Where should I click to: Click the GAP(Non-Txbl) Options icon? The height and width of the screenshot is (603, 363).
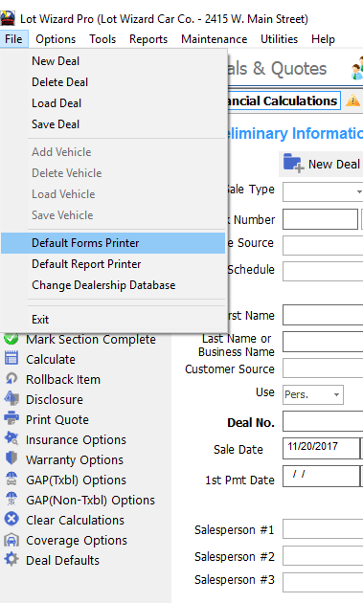tap(11, 500)
